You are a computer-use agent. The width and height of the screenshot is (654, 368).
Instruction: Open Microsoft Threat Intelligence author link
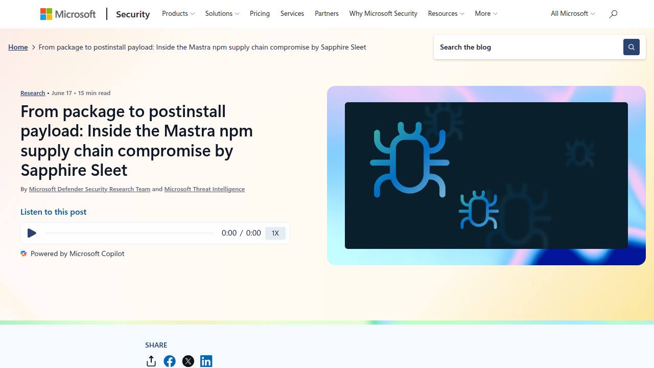point(204,189)
